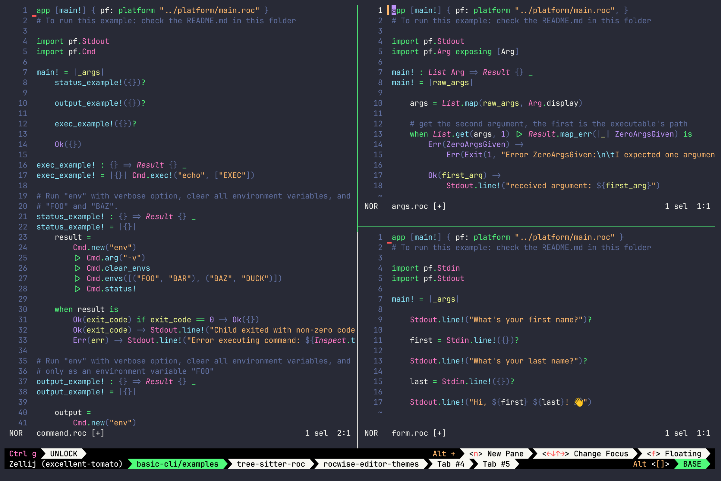Screen dimensions: 721x481
Task: Click the BASE layout indicator
Action: coord(692,464)
